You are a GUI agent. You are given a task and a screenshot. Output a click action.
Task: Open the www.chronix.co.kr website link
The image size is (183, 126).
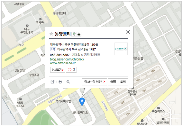tap(63, 63)
